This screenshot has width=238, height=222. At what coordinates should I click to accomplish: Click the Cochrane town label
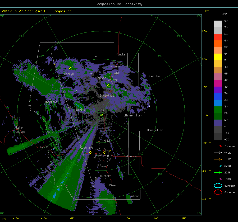coord(86,148)
